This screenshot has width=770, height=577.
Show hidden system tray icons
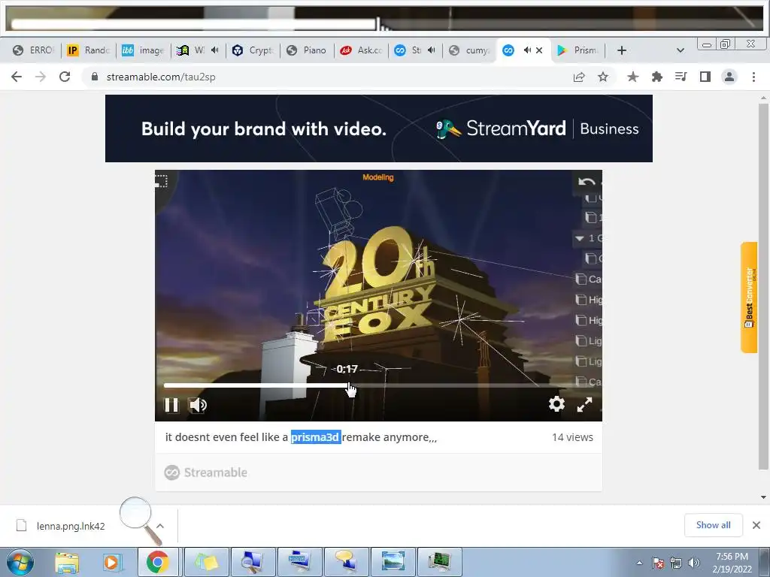tap(639, 563)
